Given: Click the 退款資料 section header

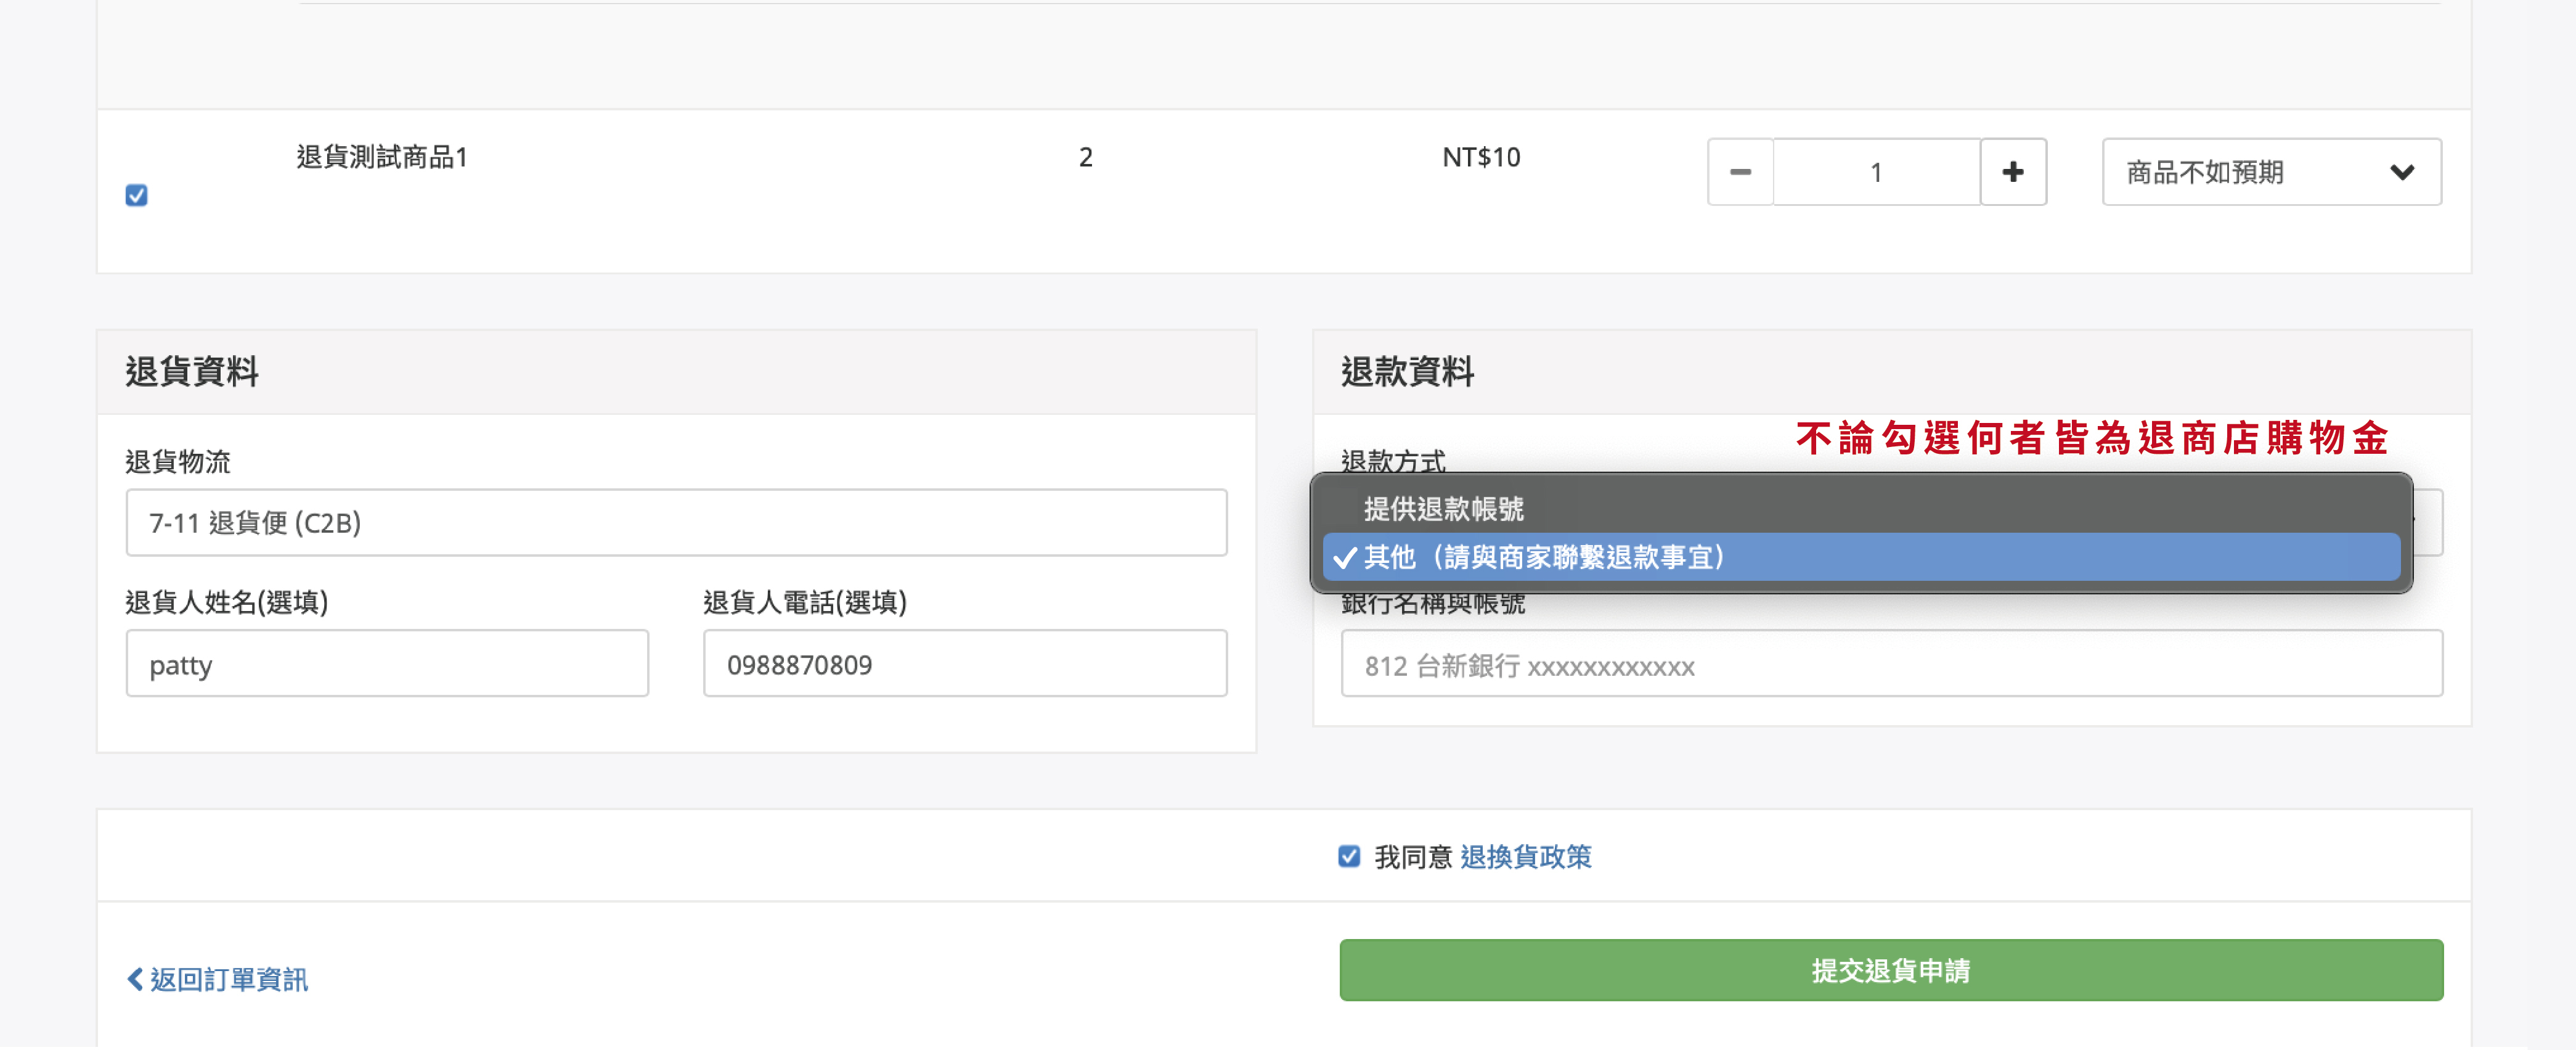Looking at the screenshot, I should (x=1407, y=372).
